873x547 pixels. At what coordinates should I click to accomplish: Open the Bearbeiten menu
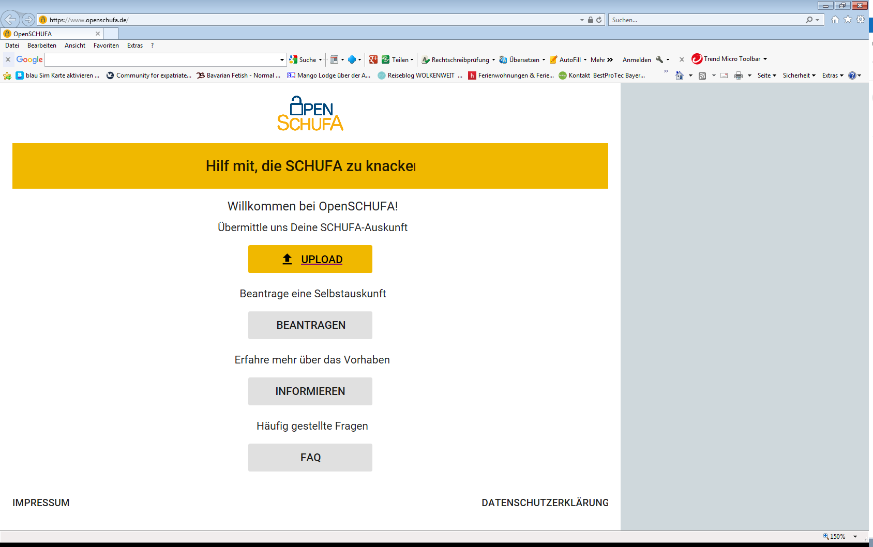click(x=42, y=45)
